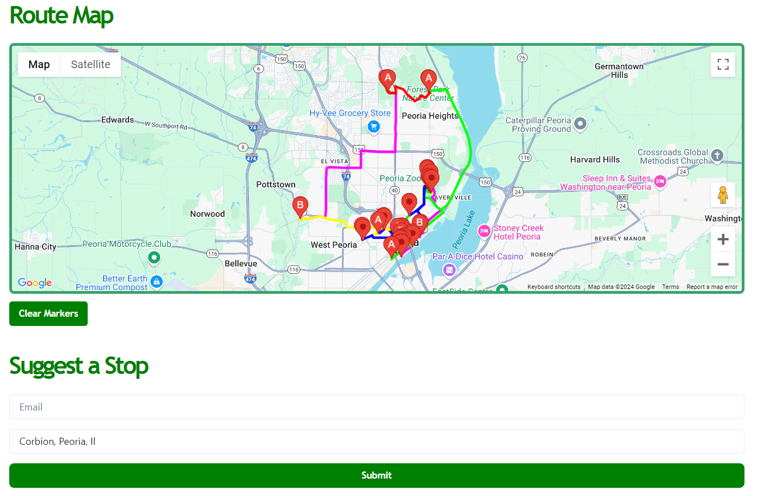Select marker B near Norwood

[300, 208]
